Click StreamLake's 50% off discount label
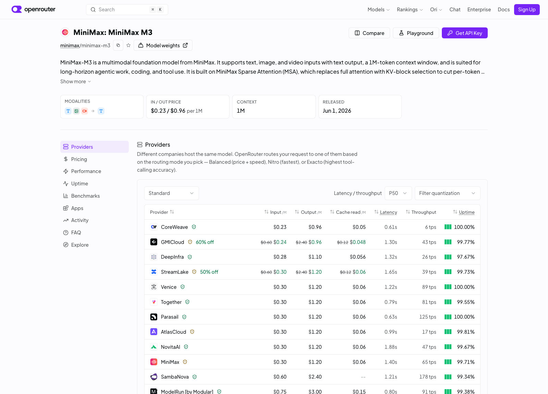 [x=209, y=272]
